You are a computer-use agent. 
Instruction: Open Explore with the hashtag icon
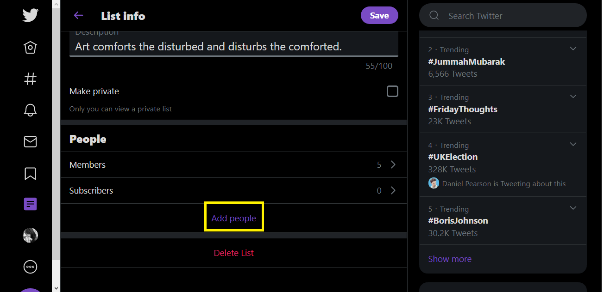pos(30,79)
